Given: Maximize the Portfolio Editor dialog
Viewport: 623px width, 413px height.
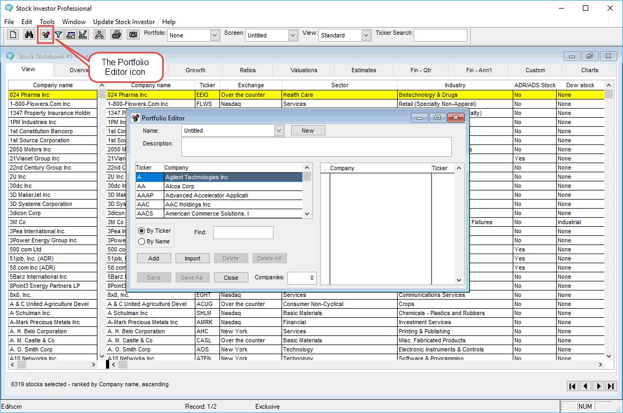Looking at the screenshot, I should tap(437, 118).
